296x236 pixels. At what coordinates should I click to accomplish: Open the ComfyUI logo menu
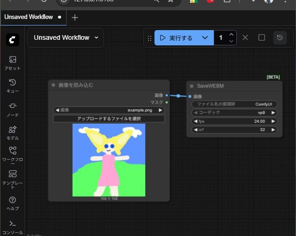click(x=12, y=40)
